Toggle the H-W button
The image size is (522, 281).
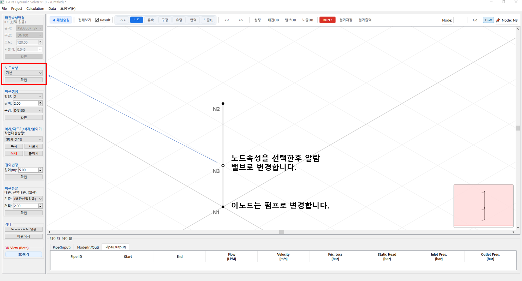coord(488,20)
